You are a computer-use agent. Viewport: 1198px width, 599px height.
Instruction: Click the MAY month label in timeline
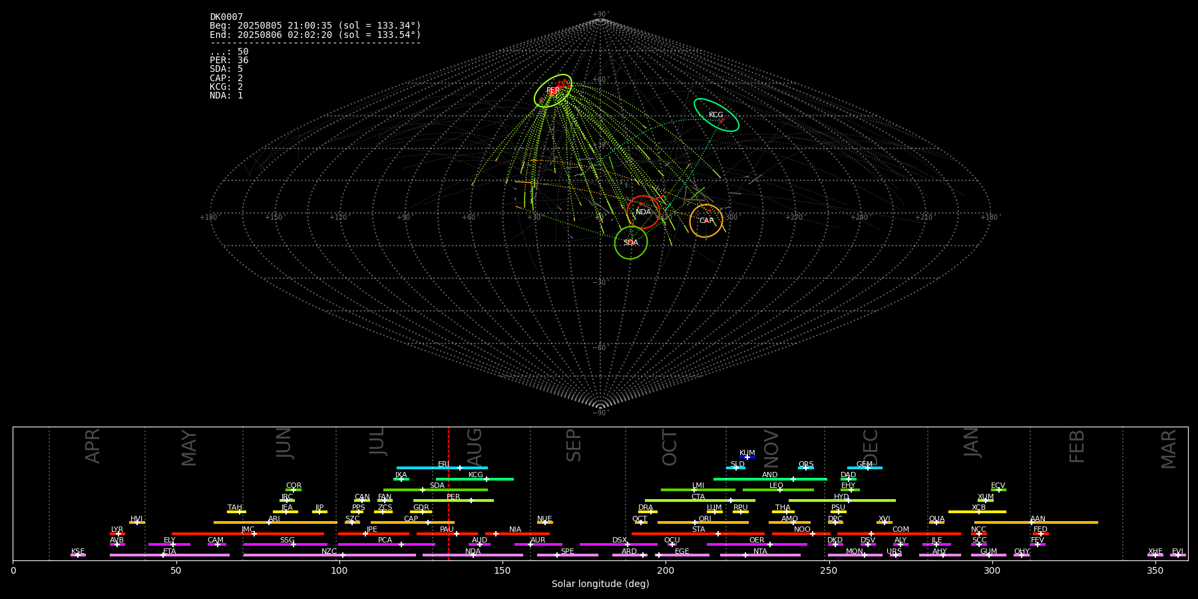190,448
